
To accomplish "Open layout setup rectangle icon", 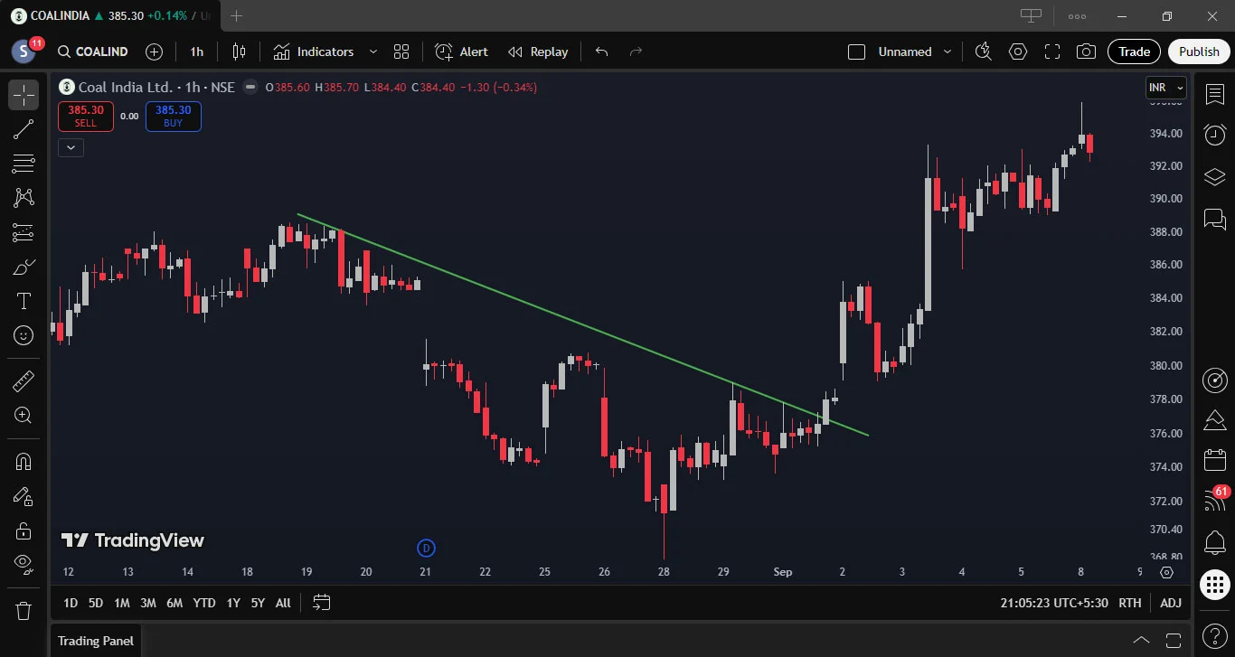I will click(x=857, y=52).
